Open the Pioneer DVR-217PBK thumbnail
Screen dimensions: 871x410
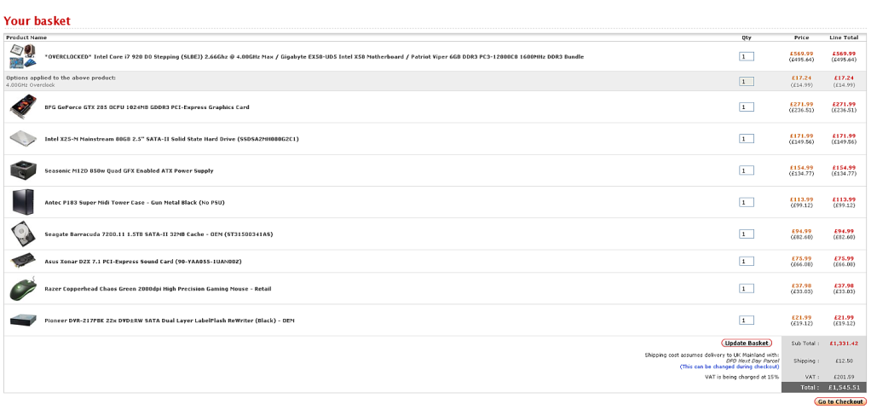(x=23, y=320)
